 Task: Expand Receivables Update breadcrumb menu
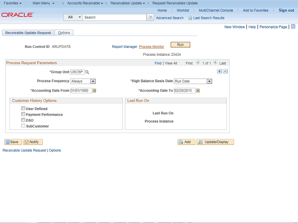tap(128, 3)
